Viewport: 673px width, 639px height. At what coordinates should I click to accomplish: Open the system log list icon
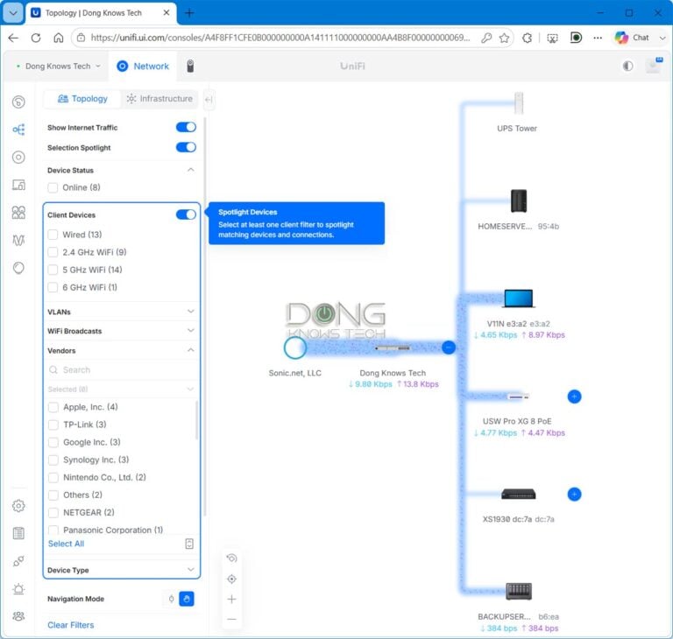click(x=18, y=533)
